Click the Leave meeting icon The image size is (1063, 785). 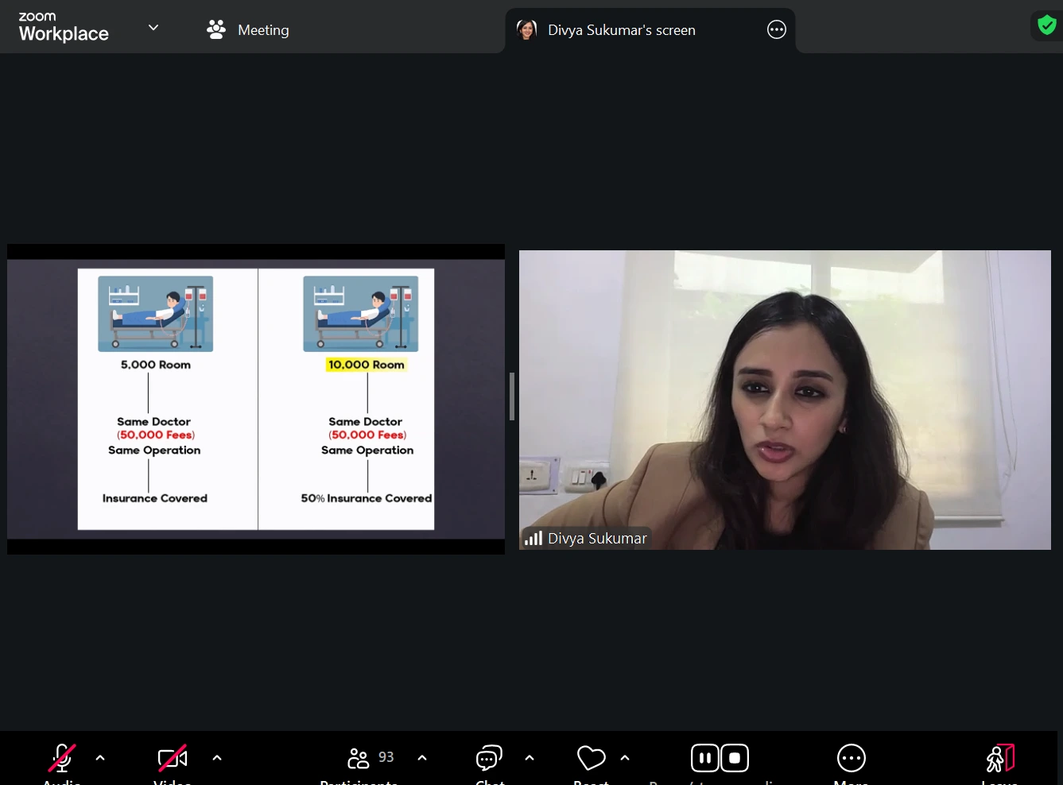1000,758
